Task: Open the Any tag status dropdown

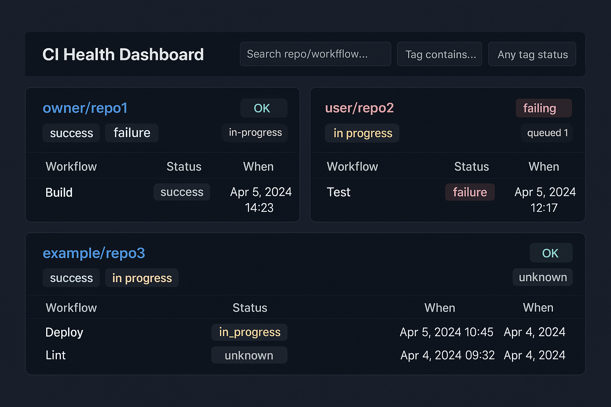Action: (x=532, y=54)
